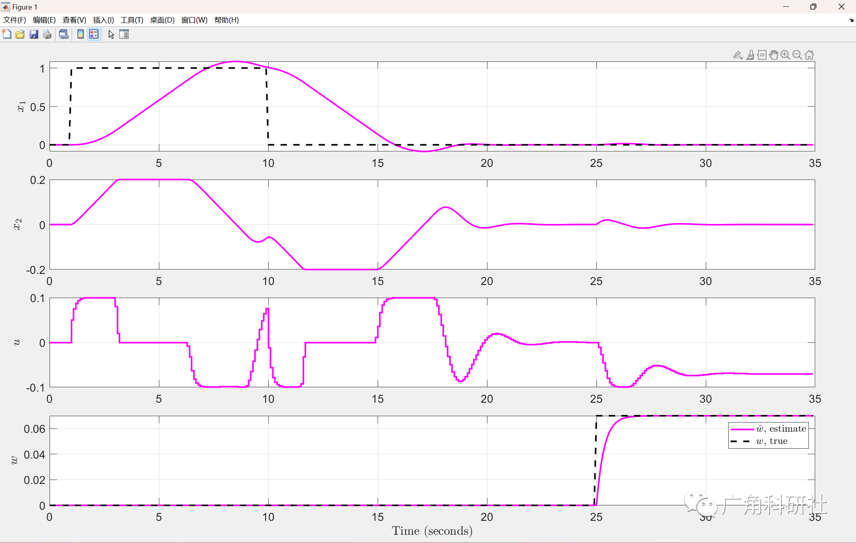Open the 文件(F) menu
Viewport: 856px width, 543px height.
pyautogui.click(x=15, y=20)
